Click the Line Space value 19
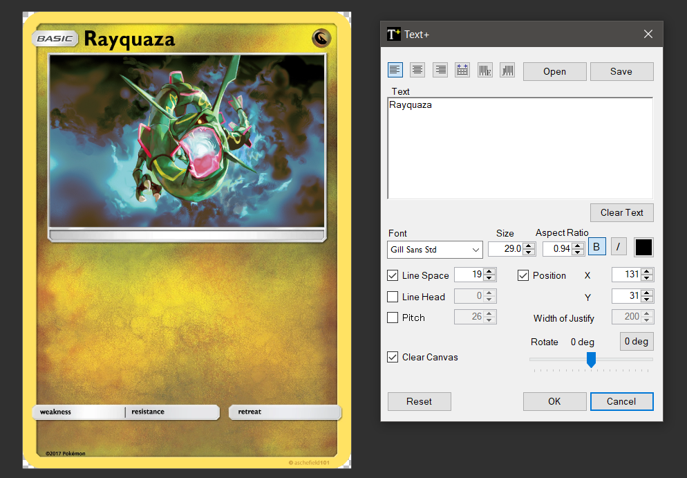 [x=469, y=275]
